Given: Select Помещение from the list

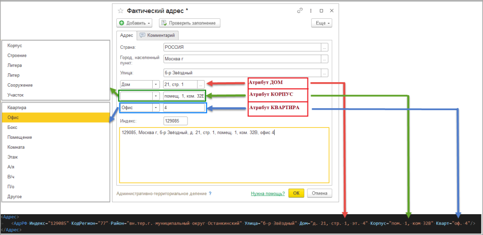Looking at the screenshot, I should click(x=56, y=137).
